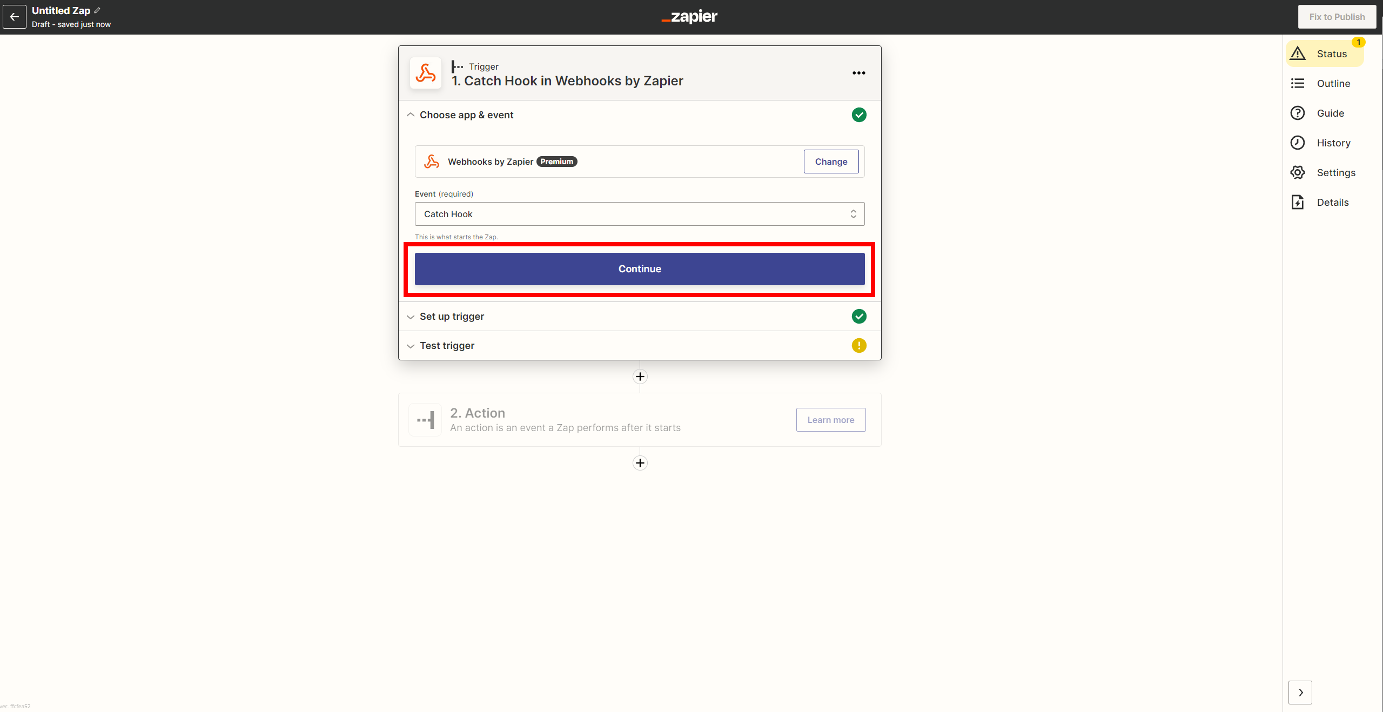Image resolution: width=1383 pixels, height=712 pixels.
Task: Click the Continue button
Action: coord(639,269)
